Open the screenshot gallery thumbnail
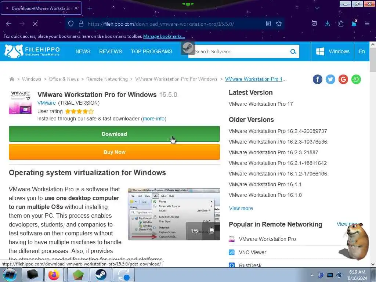The width and height of the screenshot is (376, 282). coord(174,214)
